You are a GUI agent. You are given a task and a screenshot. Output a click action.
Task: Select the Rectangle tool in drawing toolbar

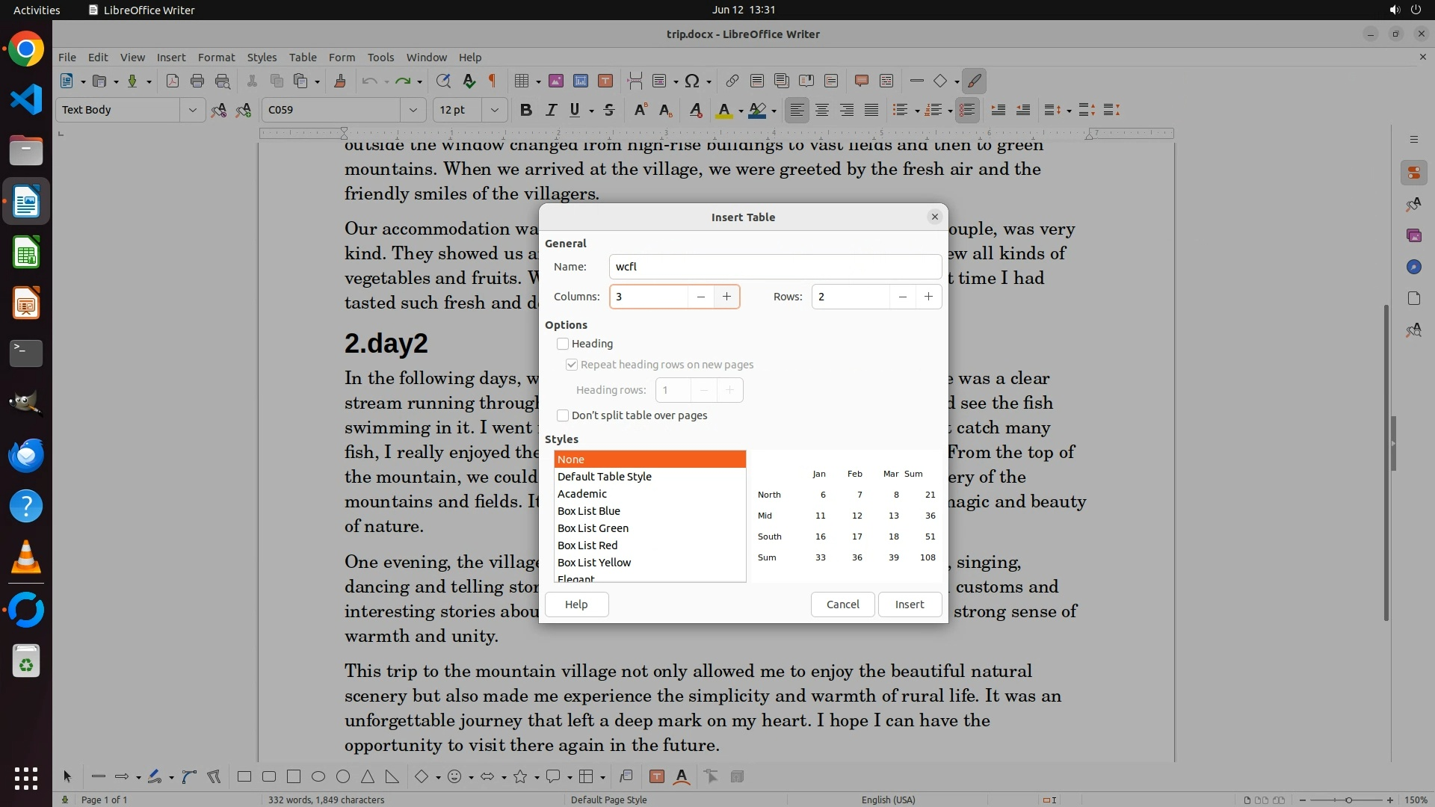pyautogui.click(x=244, y=776)
